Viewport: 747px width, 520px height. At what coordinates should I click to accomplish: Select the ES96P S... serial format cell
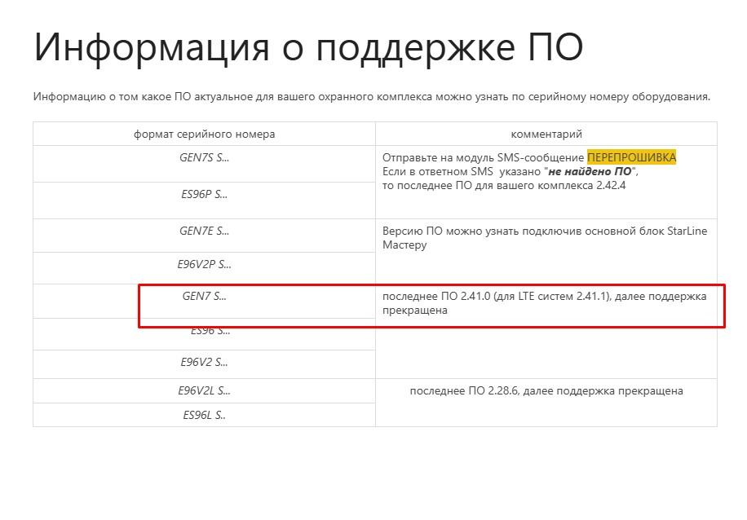click(204, 194)
